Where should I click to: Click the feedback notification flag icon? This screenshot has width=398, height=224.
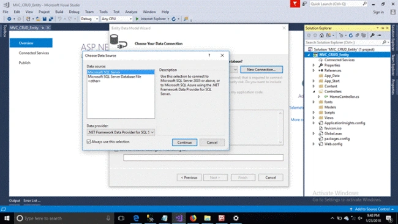click(295, 4)
